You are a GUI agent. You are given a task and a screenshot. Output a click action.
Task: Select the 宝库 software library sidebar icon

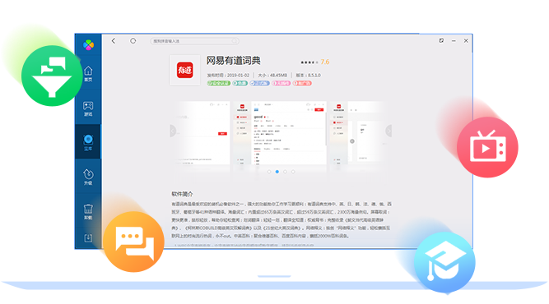pyautogui.click(x=88, y=142)
